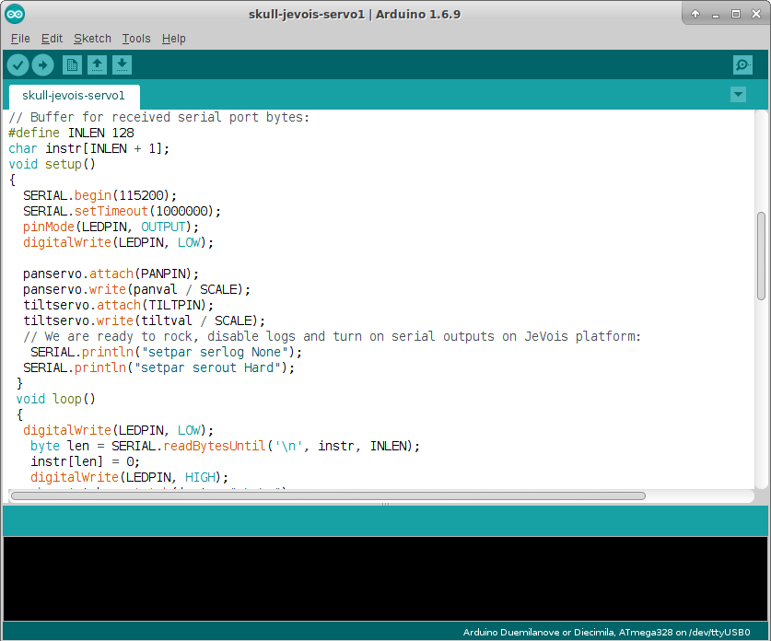Screen dimensions: 771x641
Task: Open the tab options dropdown arrow
Action: point(738,94)
